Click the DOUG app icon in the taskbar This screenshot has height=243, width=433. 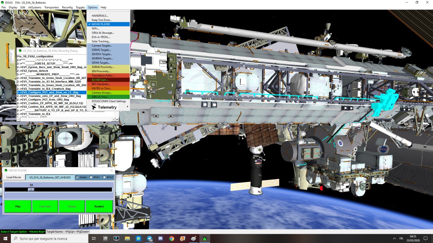pos(205,239)
